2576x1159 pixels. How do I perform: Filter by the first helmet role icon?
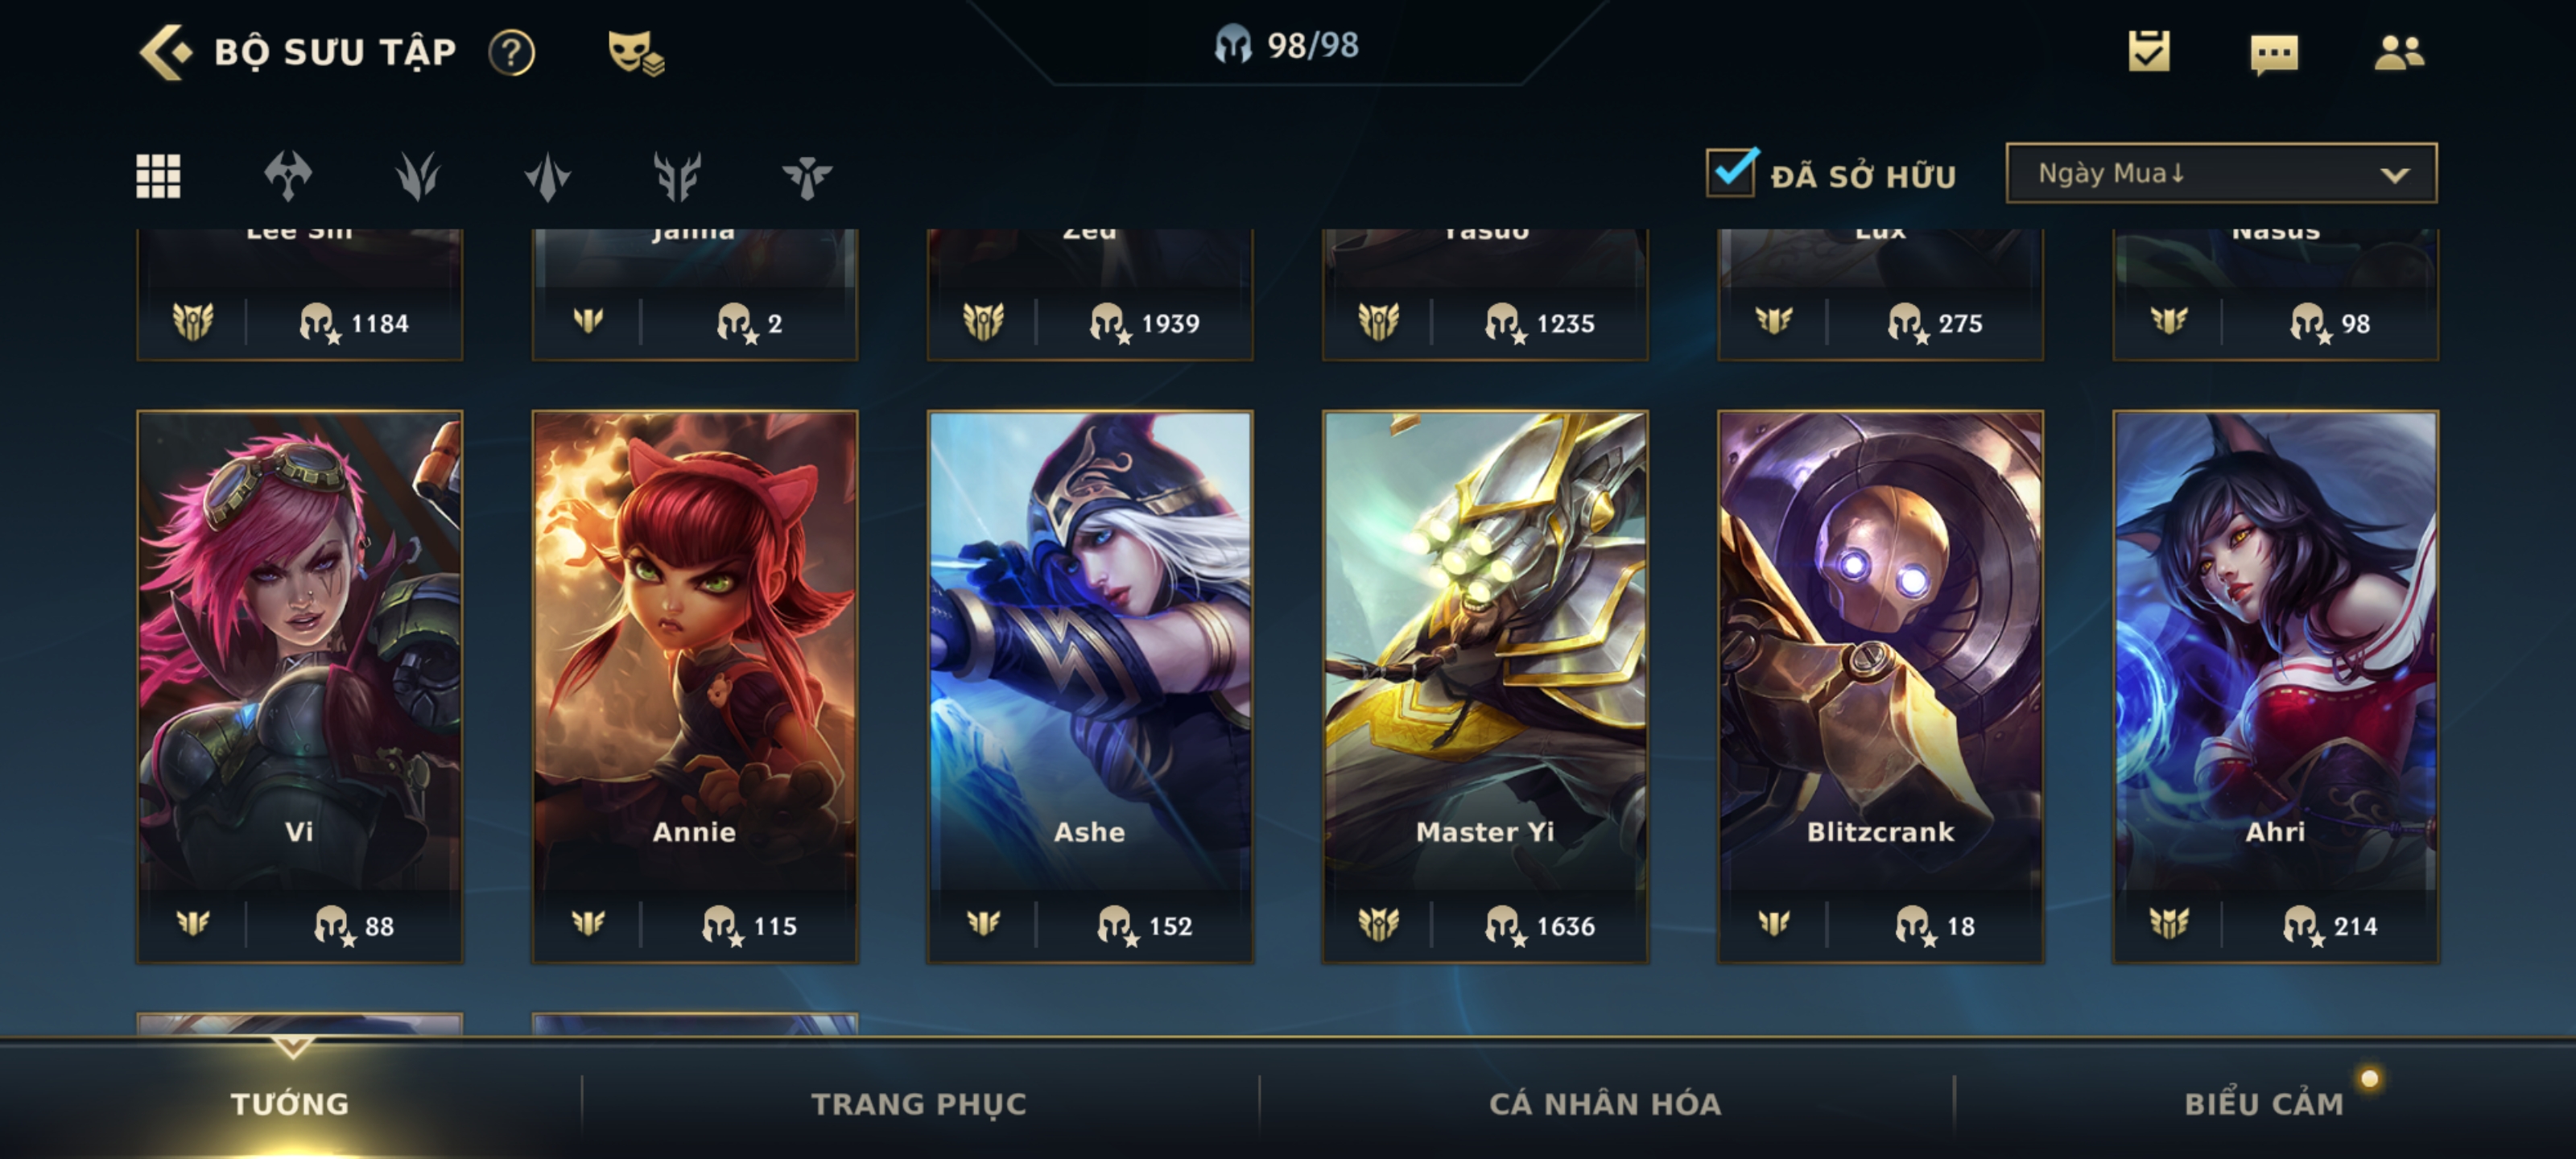click(288, 176)
